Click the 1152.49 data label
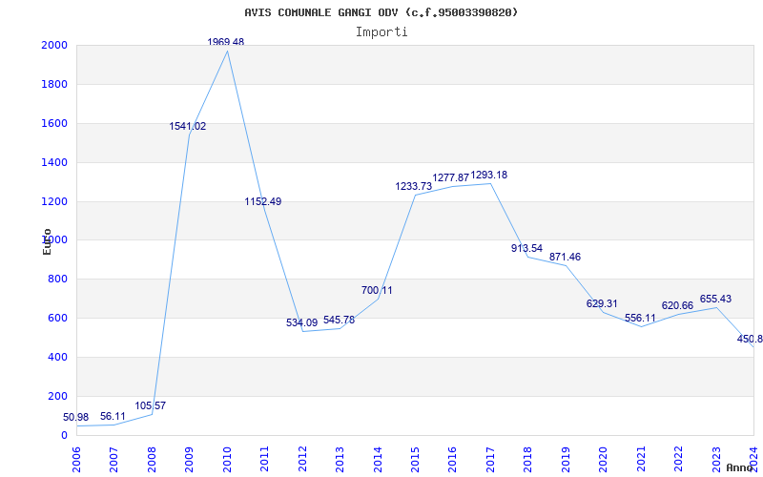 [263, 201]
